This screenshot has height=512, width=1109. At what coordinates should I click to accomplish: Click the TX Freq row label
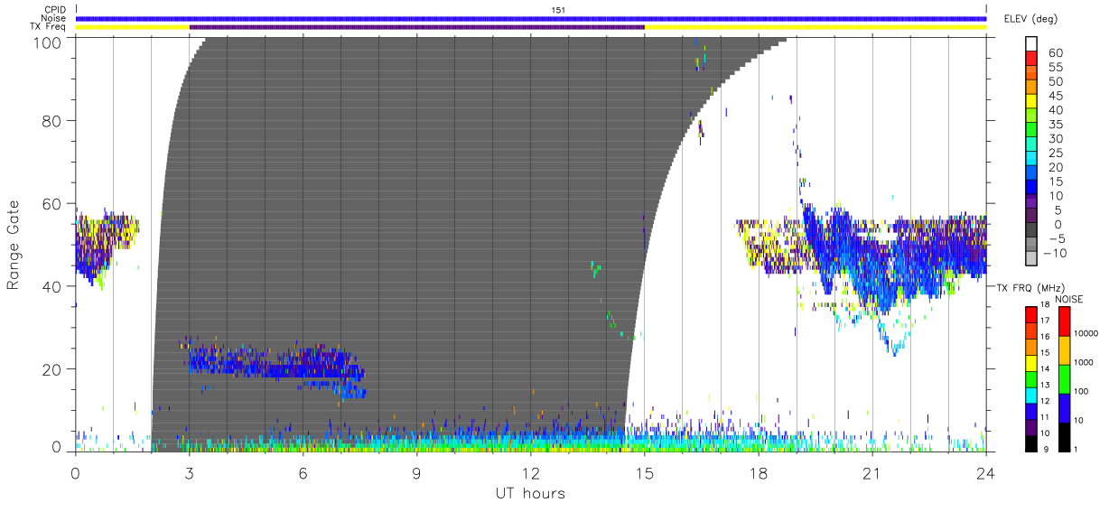48,27
